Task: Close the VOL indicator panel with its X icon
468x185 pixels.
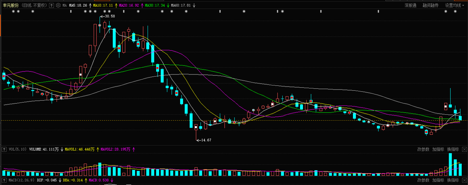Action: [x=464, y=149]
